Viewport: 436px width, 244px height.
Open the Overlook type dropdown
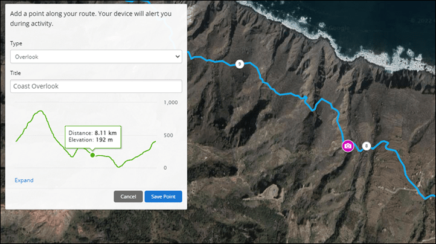[x=96, y=57]
